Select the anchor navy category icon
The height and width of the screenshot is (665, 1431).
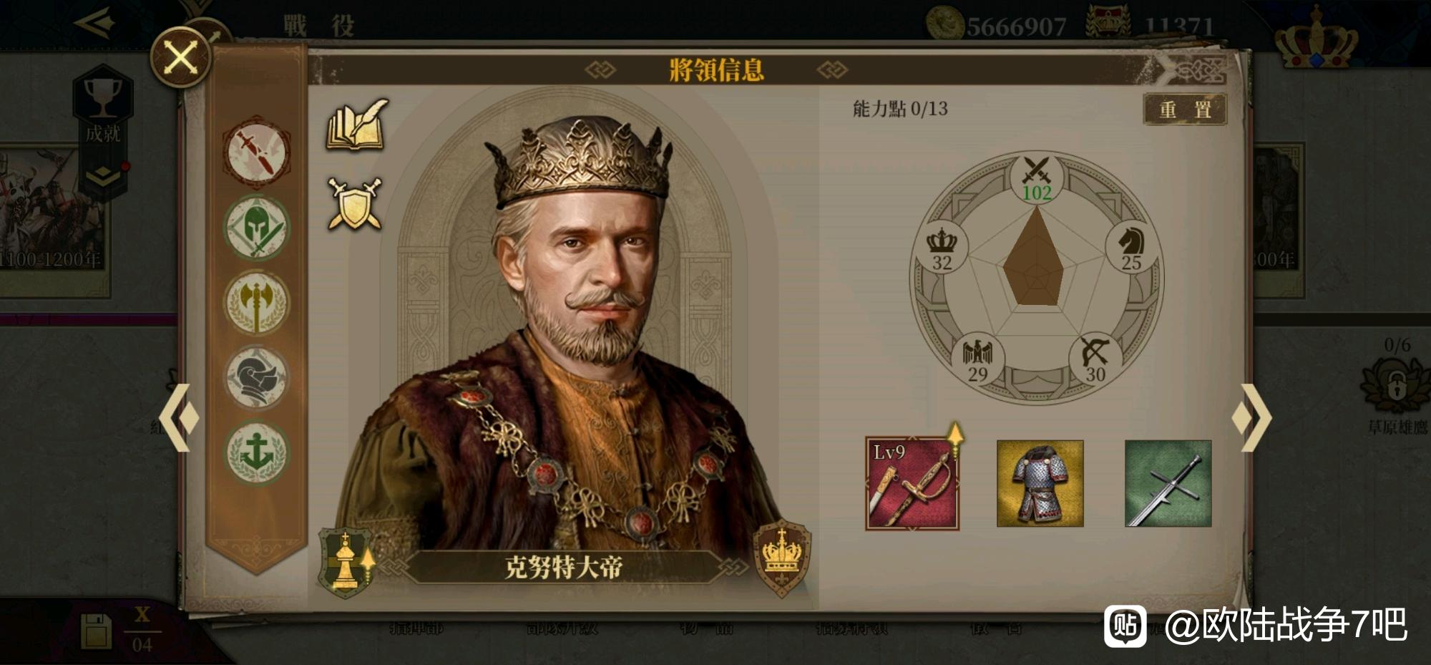[x=256, y=453]
